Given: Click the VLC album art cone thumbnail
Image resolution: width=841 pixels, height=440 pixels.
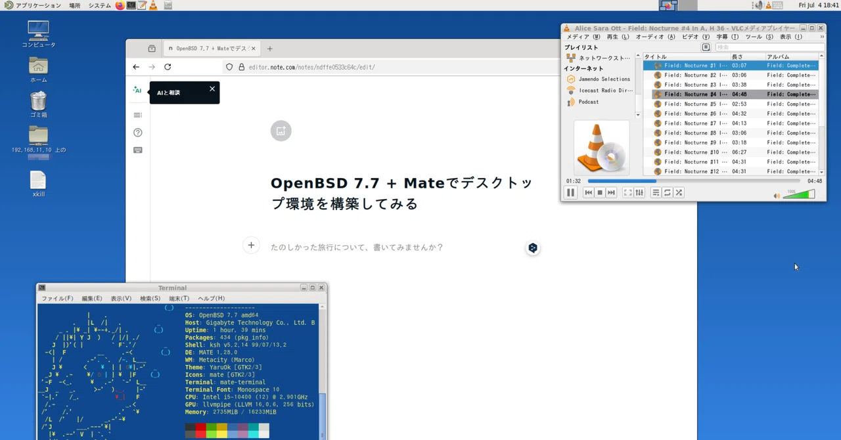Looking at the screenshot, I should point(601,147).
